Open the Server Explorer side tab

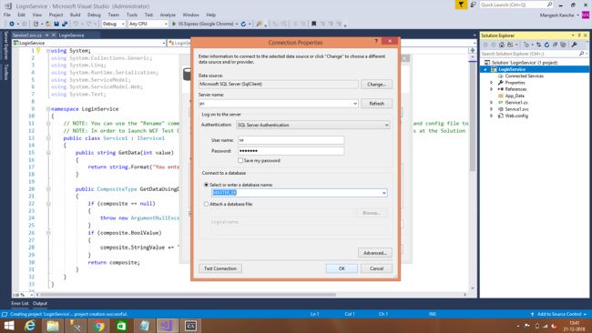coord(5,45)
